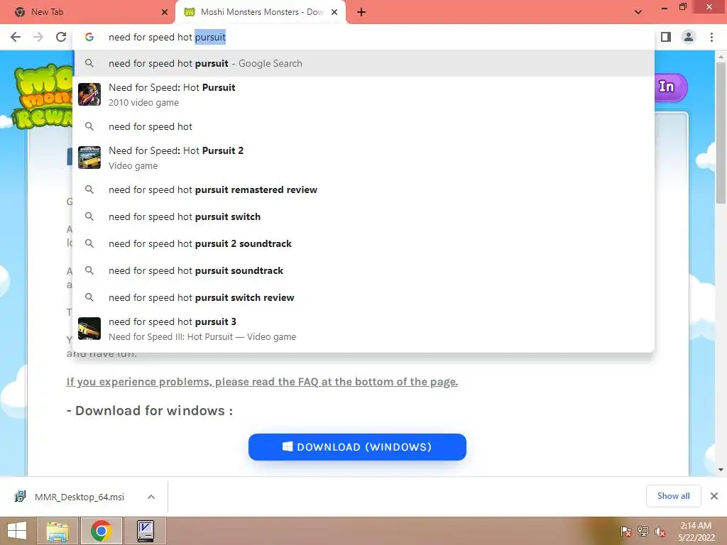Choose the 'pursuit switch review' suggestion
The width and height of the screenshot is (727, 545).
point(364,297)
